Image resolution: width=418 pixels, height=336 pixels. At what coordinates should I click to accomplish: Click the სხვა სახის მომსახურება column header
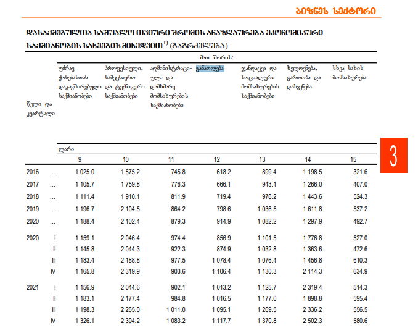[x=348, y=73]
